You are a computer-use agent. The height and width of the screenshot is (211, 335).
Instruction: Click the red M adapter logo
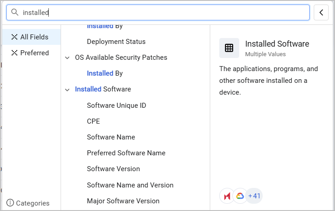click(227, 196)
